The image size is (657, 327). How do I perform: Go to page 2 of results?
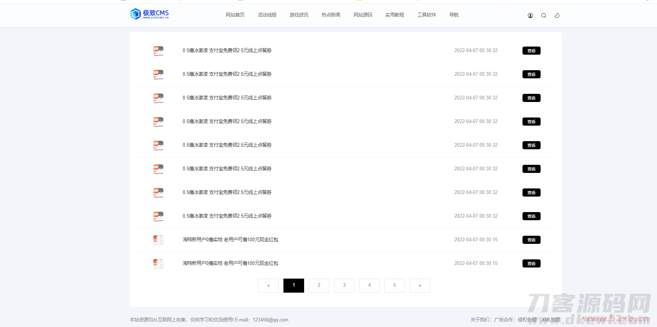(x=319, y=285)
